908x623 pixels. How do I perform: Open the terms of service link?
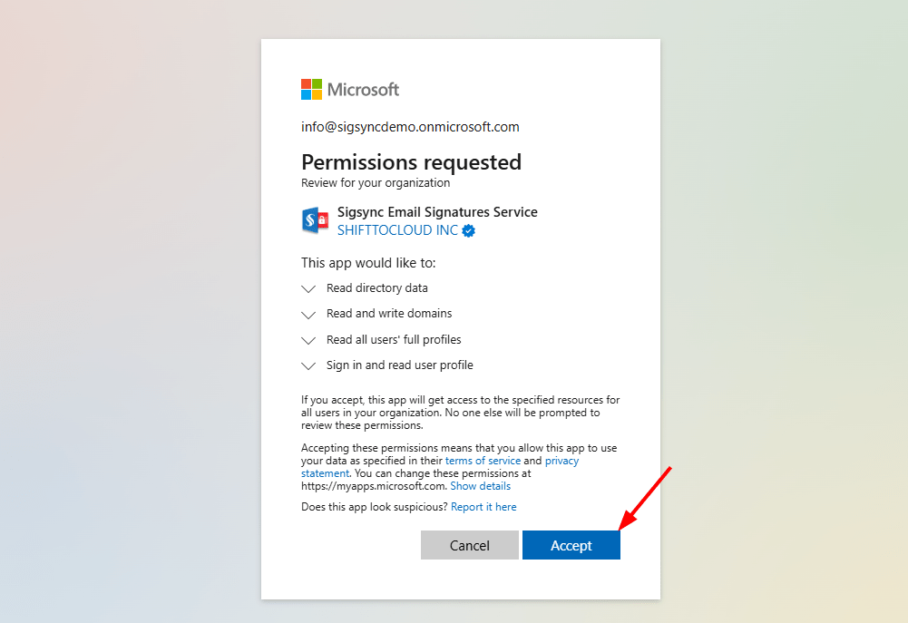483,461
